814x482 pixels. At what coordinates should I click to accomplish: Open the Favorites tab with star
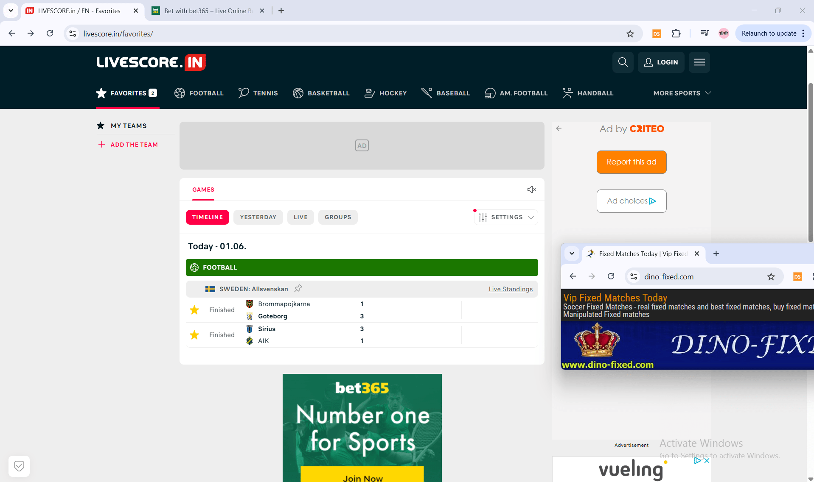tap(126, 93)
